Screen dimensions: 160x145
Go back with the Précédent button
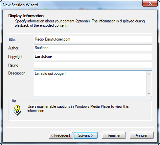pyautogui.click(x=61, y=135)
